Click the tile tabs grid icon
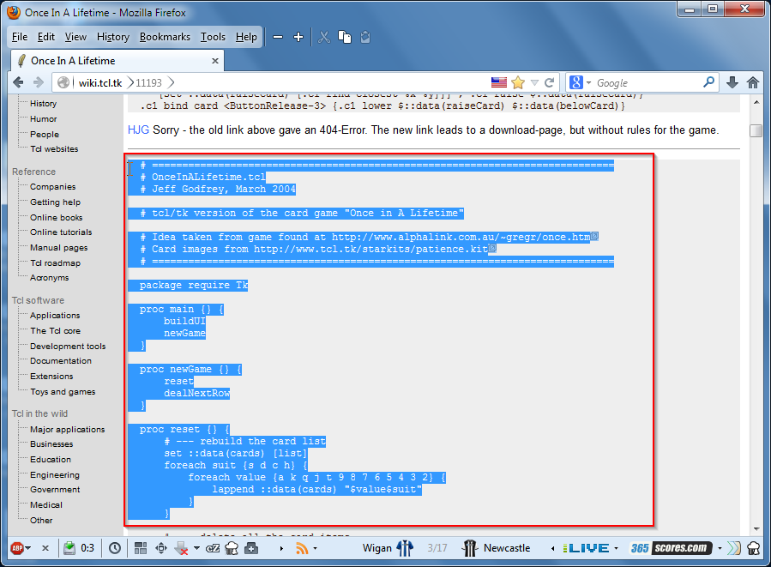 (x=141, y=548)
